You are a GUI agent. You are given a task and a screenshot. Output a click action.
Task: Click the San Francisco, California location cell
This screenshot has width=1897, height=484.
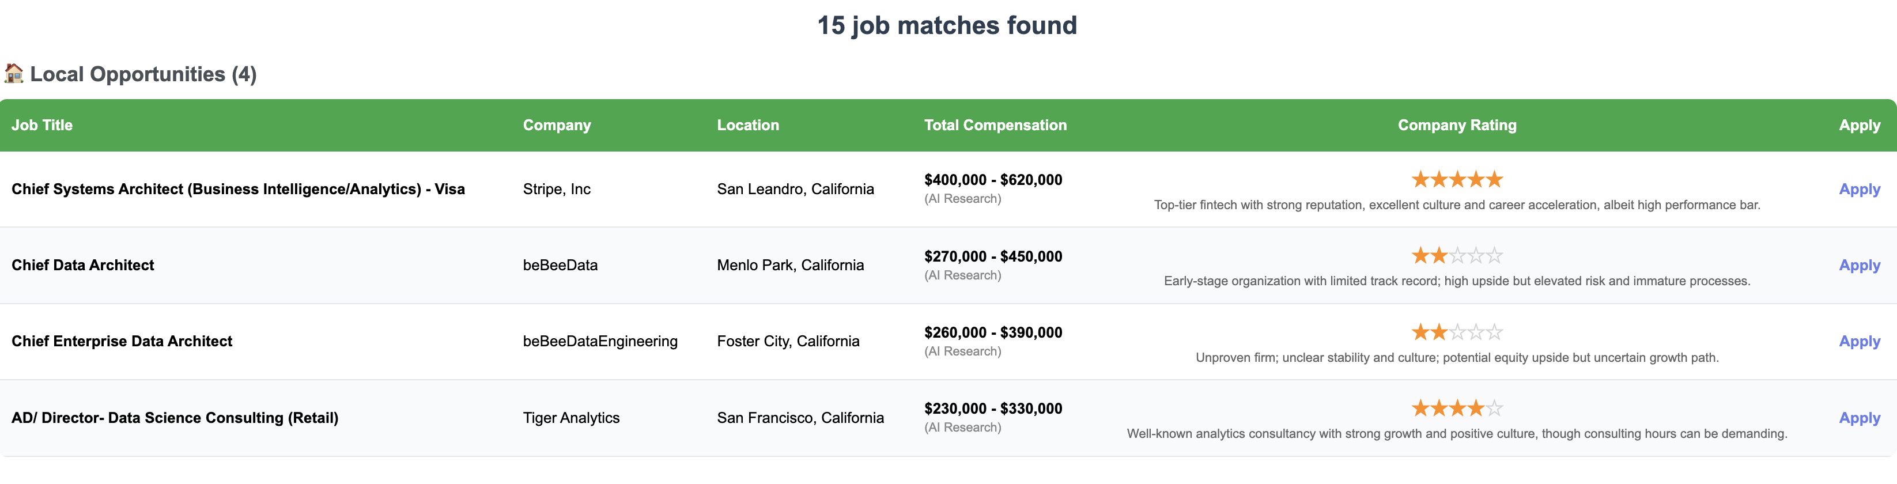800,418
